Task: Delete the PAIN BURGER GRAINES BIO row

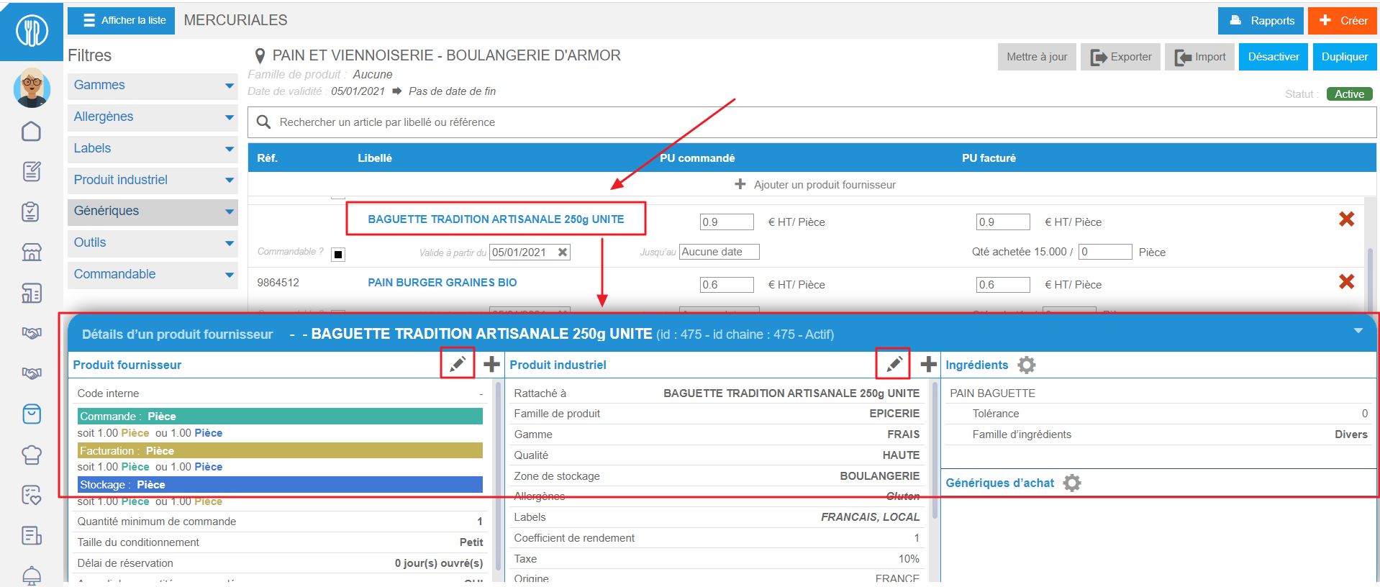Action: [x=1347, y=282]
